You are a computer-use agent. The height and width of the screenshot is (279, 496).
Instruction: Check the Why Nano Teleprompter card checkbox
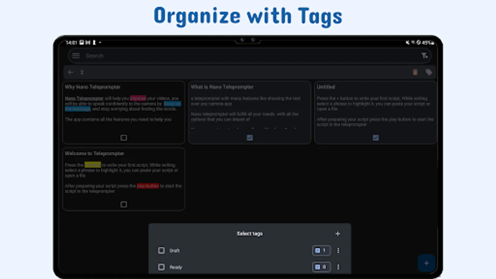(124, 138)
